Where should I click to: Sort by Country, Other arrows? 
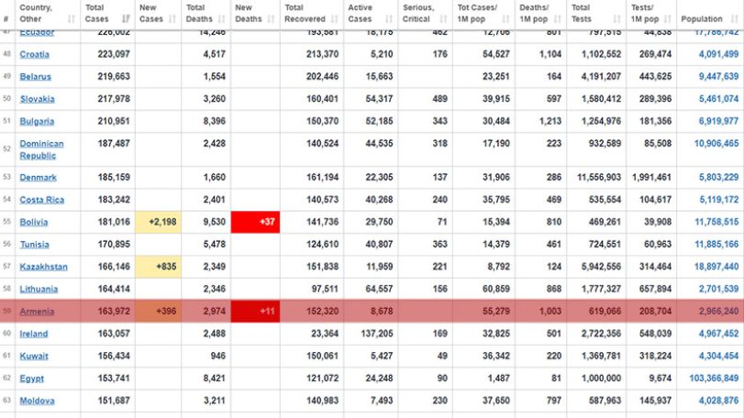(x=72, y=19)
